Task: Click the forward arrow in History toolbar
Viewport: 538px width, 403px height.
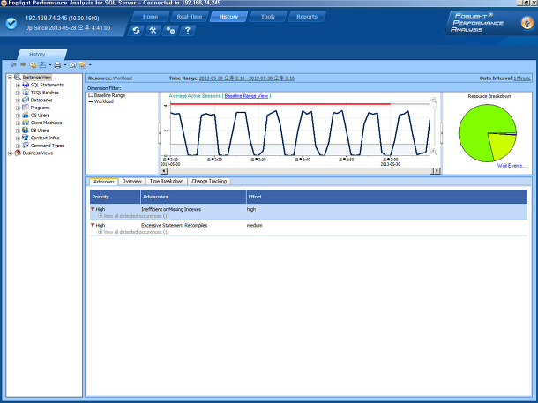Action: point(23,64)
